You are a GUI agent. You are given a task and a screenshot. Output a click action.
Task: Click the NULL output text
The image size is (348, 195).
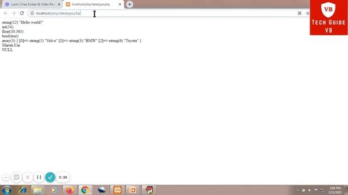(x=7, y=50)
